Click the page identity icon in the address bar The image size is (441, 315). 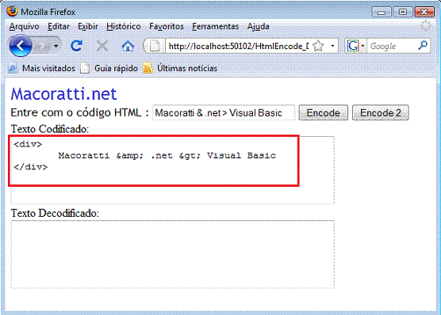tap(154, 46)
